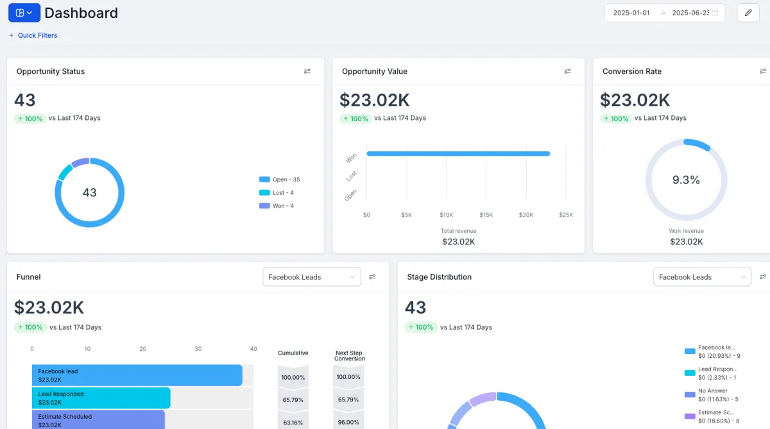Click the Won revenue bar in chart
Viewport: 770px width, 429px height.
(x=458, y=153)
